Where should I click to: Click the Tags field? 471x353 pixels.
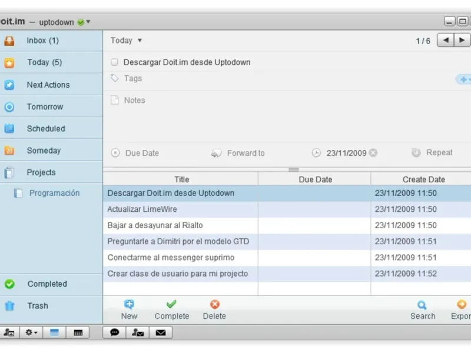tap(133, 78)
